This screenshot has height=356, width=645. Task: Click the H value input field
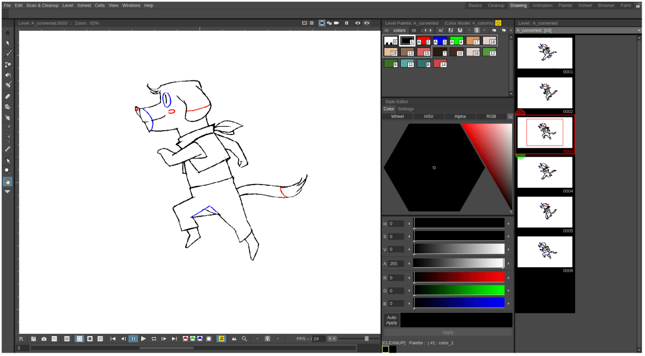396,224
